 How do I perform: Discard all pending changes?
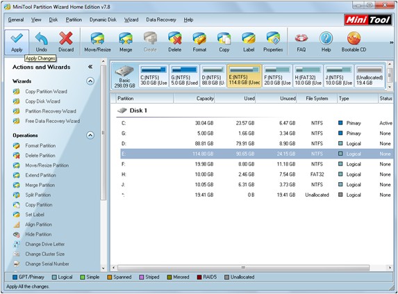pyautogui.click(x=66, y=42)
